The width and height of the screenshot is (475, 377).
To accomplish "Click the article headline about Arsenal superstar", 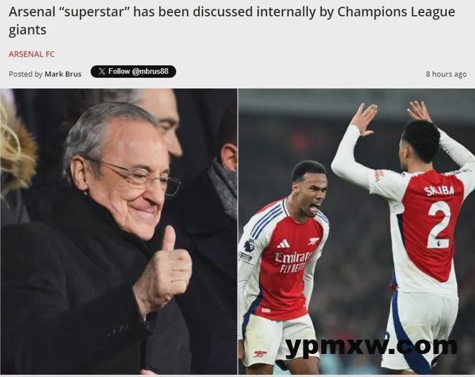I will coord(232,21).
